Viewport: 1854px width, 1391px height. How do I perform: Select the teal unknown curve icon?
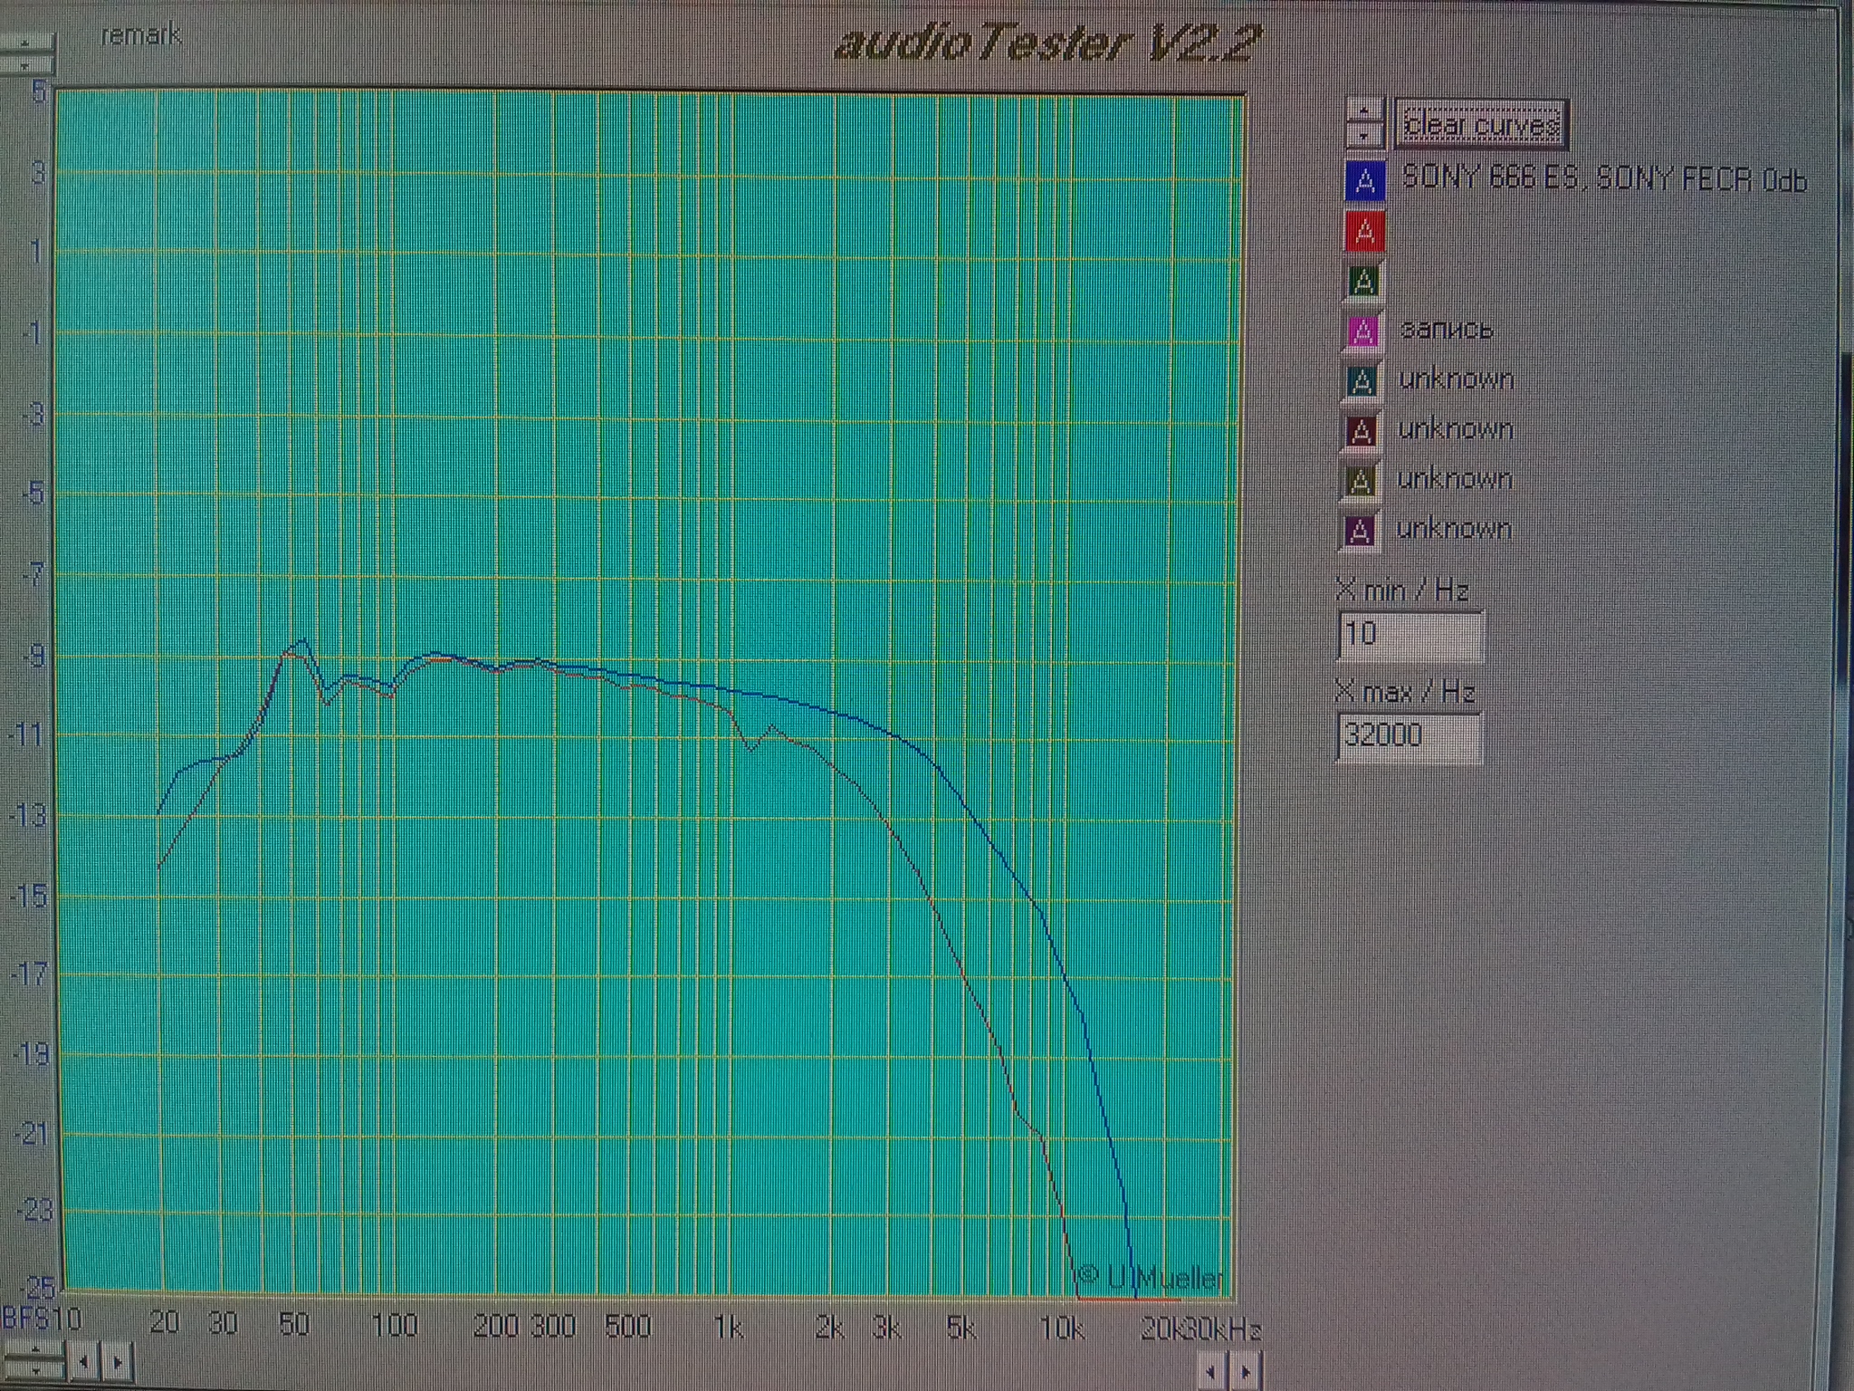tap(1362, 381)
